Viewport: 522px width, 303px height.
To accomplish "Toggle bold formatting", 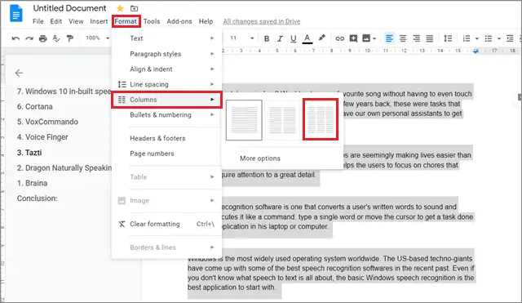I will coord(267,38).
